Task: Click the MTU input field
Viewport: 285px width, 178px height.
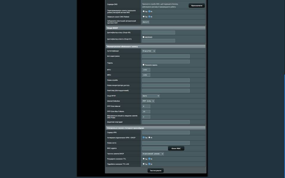Action: 146,70
